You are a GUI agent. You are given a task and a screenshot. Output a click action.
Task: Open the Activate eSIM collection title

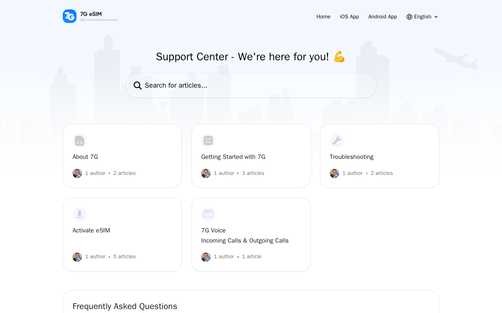click(91, 230)
